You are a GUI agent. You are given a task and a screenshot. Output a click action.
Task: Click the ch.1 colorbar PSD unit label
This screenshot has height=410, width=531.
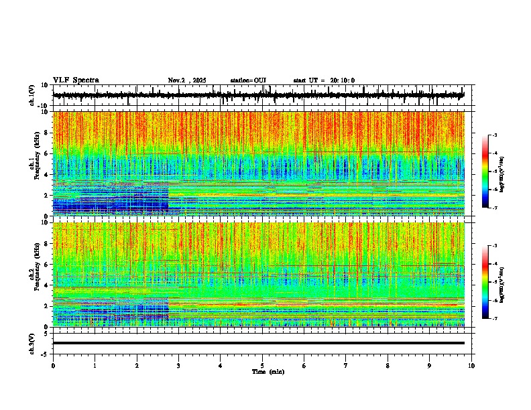[x=502, y=175]
